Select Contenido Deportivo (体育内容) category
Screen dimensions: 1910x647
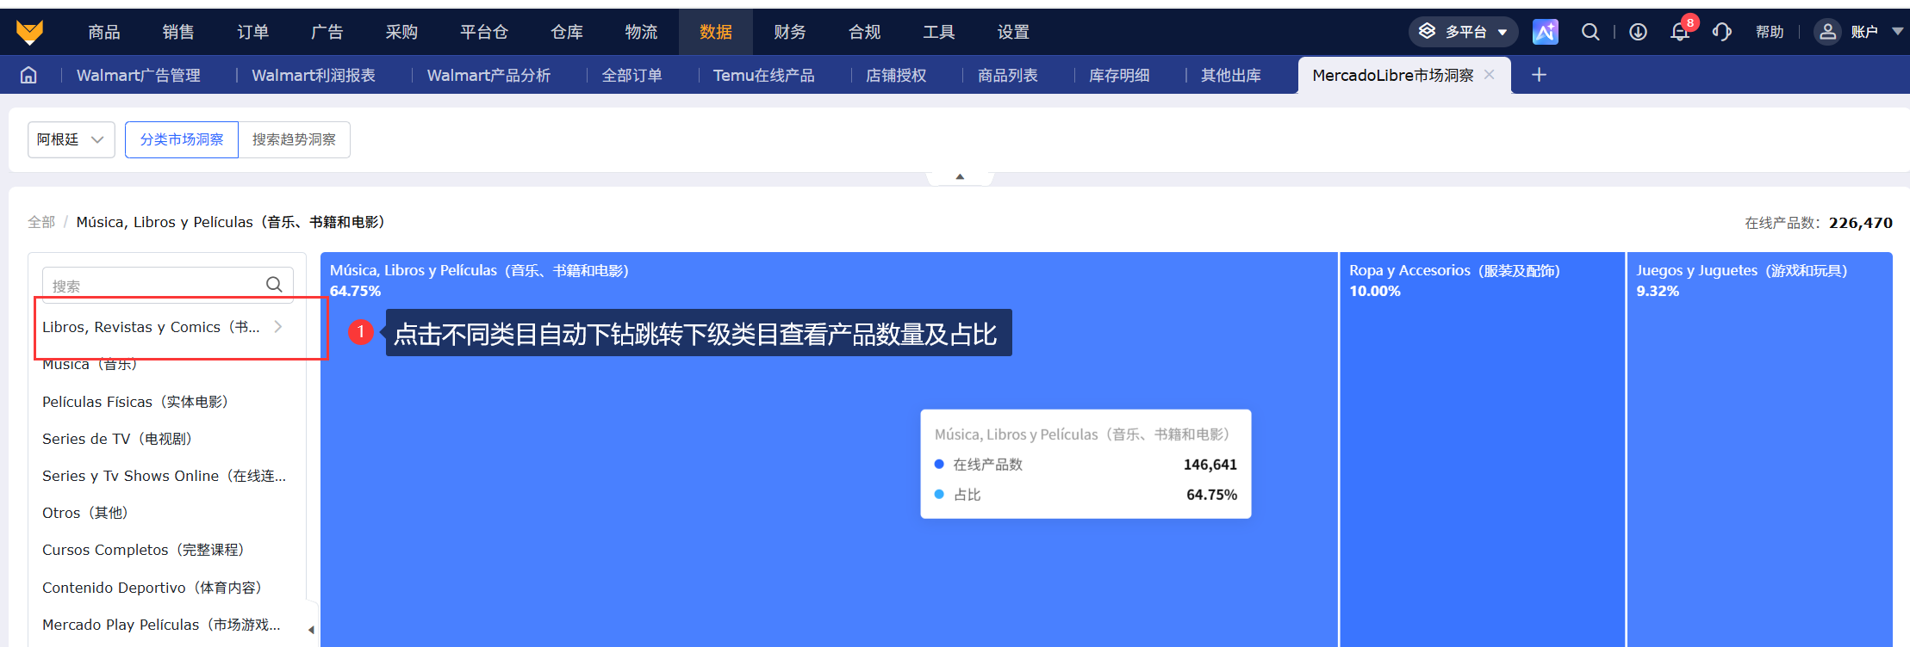[x=152, y=588]
